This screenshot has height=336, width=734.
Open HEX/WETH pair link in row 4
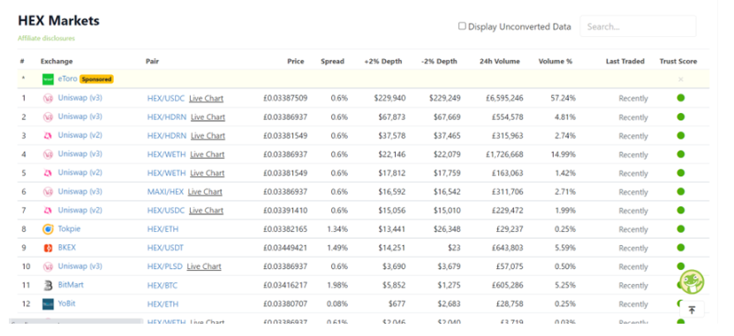coord(166,154)
